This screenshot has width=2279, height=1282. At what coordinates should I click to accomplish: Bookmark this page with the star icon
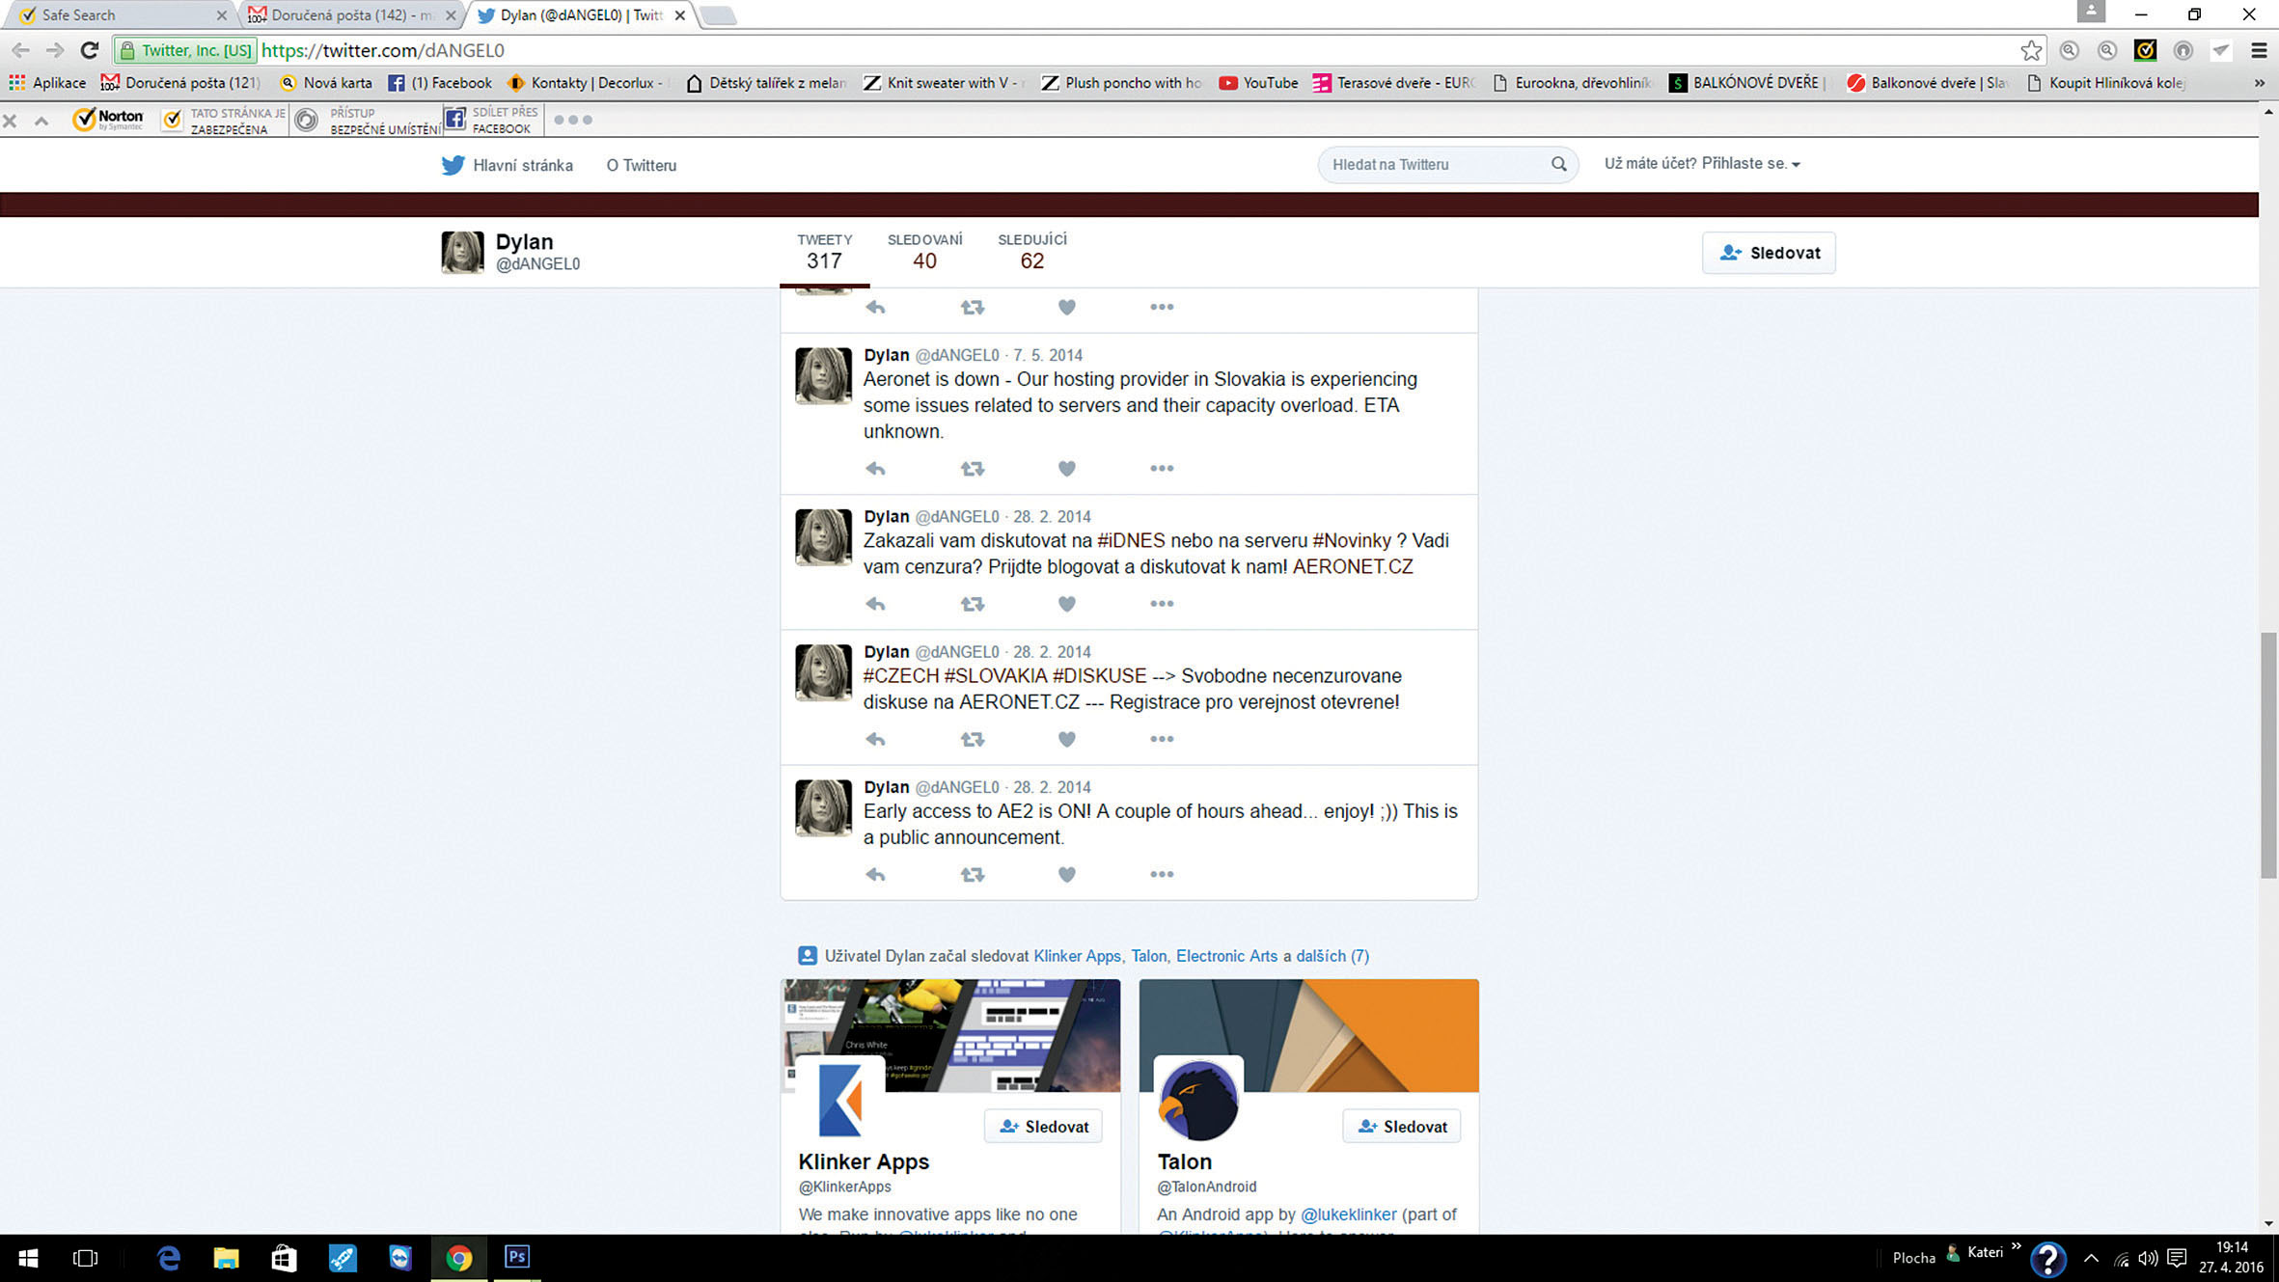[x=2031, y=50]
